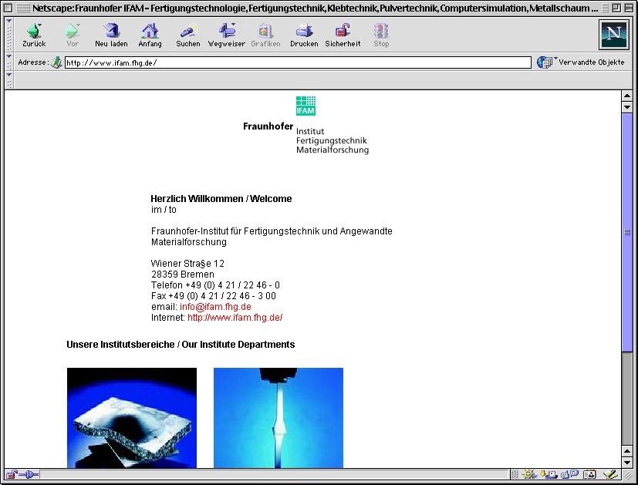Collapse the address toolbar triangle
The image size is (638, 485).
pos(8,56)
